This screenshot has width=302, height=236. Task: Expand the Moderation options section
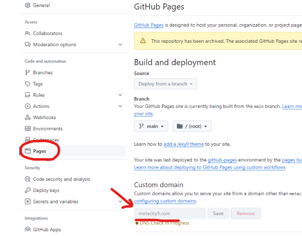tap(120, 44)
